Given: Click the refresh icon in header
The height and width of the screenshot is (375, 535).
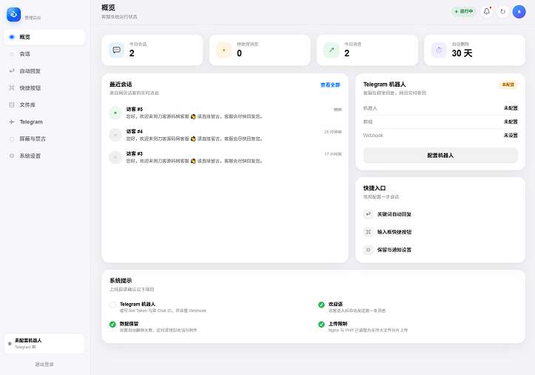Looking at the screenshot, I should 502,12.
